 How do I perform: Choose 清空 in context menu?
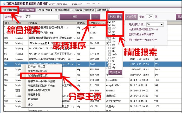point(30,105)
